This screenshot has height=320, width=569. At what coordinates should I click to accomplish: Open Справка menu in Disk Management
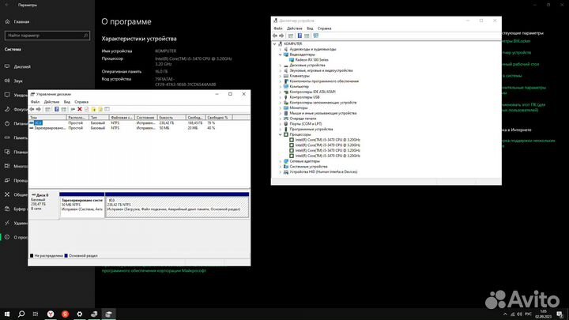click(x=81, y=102)
